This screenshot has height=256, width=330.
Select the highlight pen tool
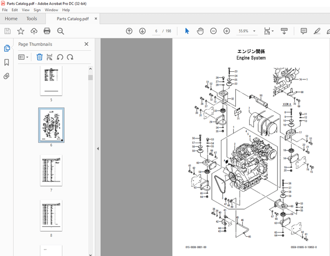(x=317, y=31)
